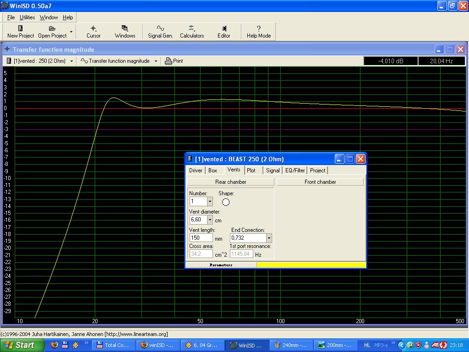This screenshot has width=469, height=352.
Task: Switch to the EQ/Filter tab
Action: (x=294, y=170)
